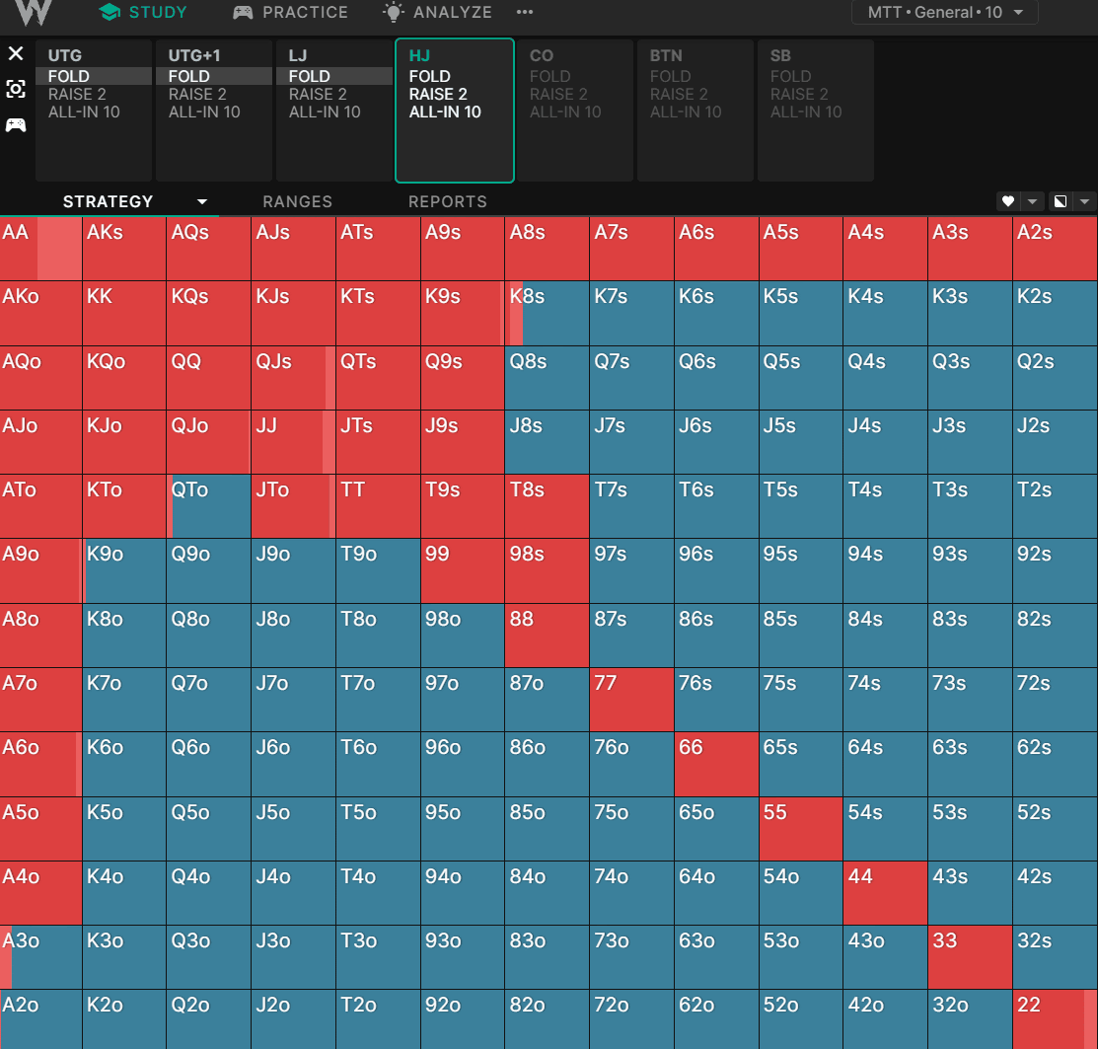Viewport: 1098px width, 1049px height.
Task: Click the heart favorites icon
Action: [x=1008, y=201]
